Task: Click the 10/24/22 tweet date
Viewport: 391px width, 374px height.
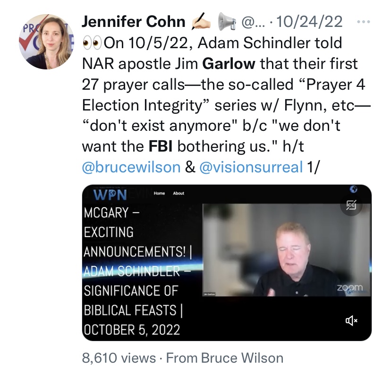Action: click(x=309, y=21)
